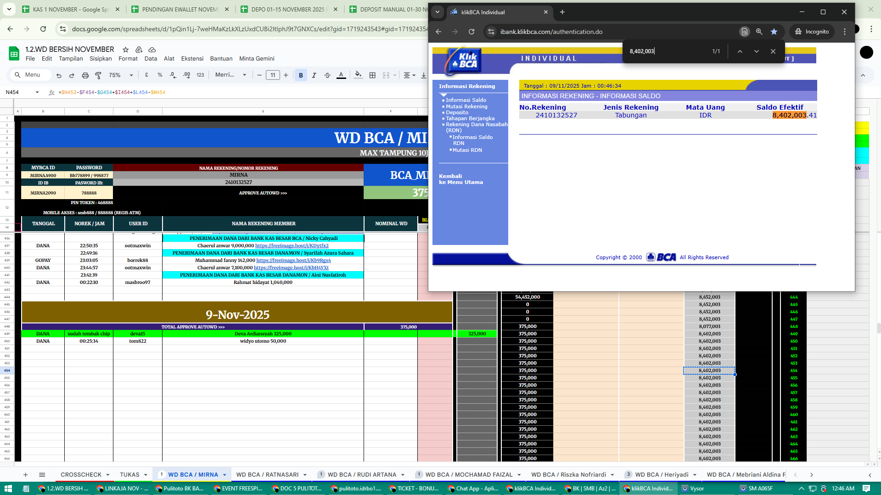Open the text color picker
The image size is (881, 495).
coord(341,75)
